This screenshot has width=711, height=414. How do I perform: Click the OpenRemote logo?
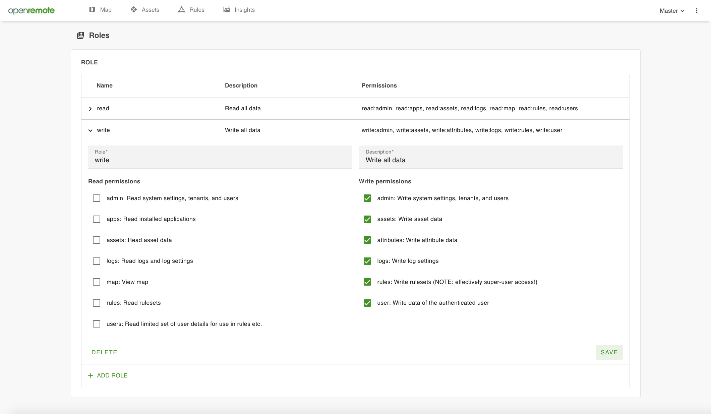tap(31, 10)
